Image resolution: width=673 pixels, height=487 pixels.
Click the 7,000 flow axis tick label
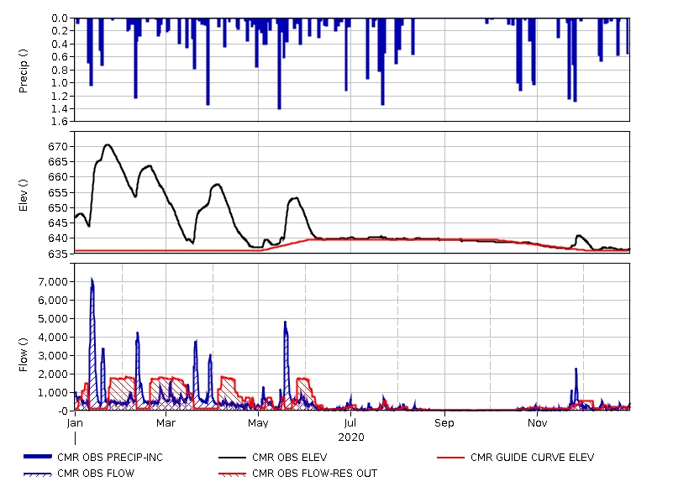point(53,282)
